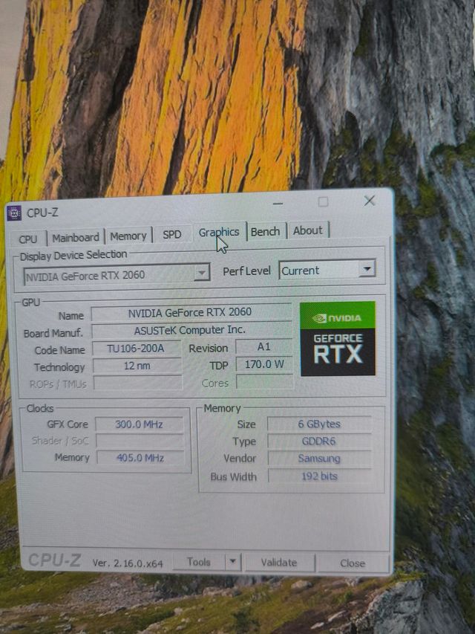Minimize the CPU-Z window
The image size is (475, 634).
(278, 203)
